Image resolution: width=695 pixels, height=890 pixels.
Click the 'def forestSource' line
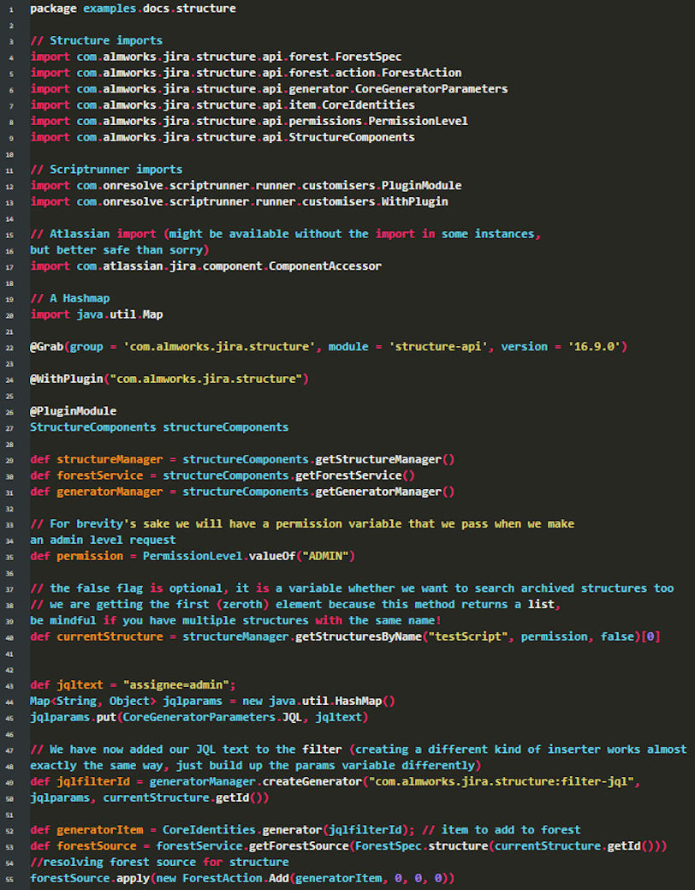[x=348, y=845]
